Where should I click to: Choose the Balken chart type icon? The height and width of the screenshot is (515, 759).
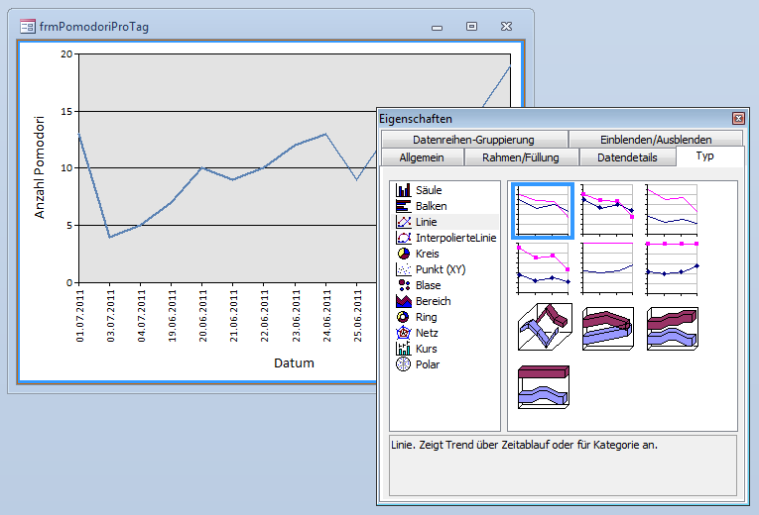pos(403,206)
